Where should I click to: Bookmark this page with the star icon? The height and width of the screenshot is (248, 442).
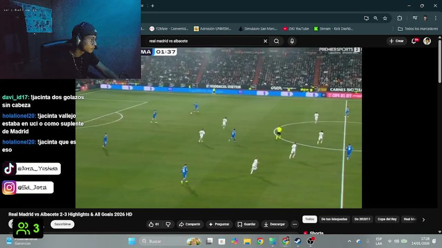point(385,18)
